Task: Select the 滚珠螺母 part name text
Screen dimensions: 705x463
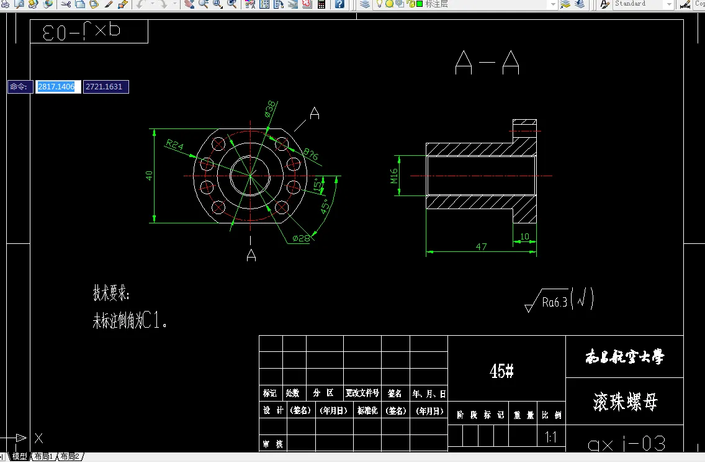Action: click(625, 402)
